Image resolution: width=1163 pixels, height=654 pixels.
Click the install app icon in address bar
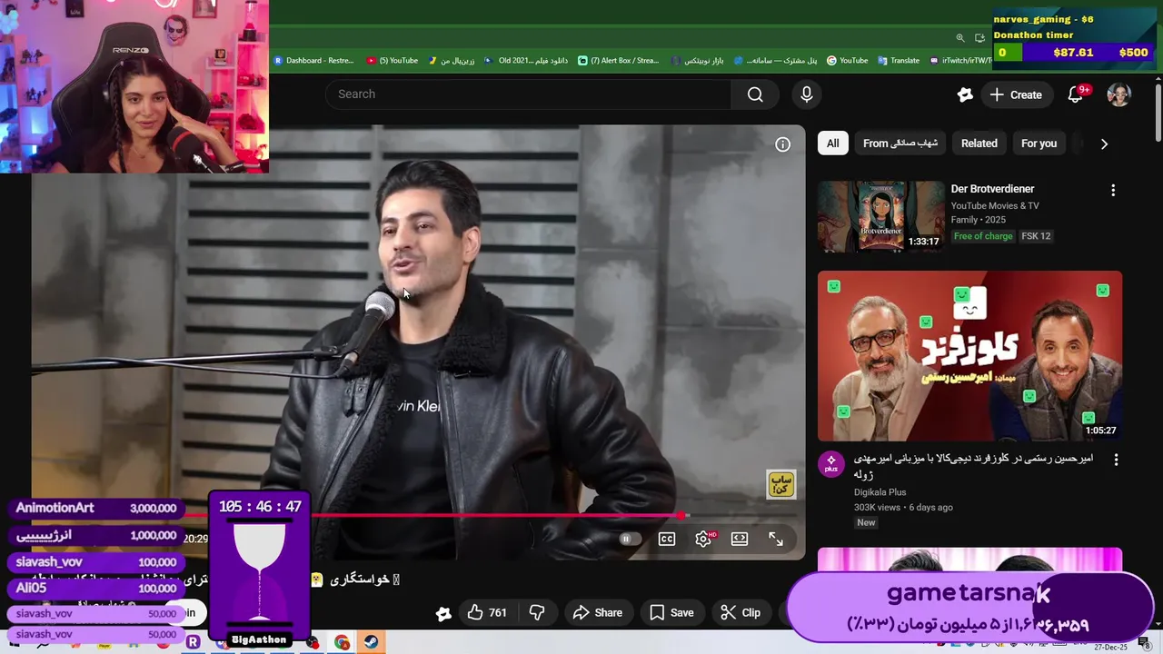pos(979,38)
